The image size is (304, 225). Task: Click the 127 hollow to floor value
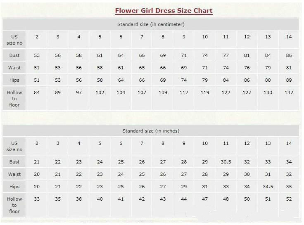pyautogui.click(x=247, y=92)
